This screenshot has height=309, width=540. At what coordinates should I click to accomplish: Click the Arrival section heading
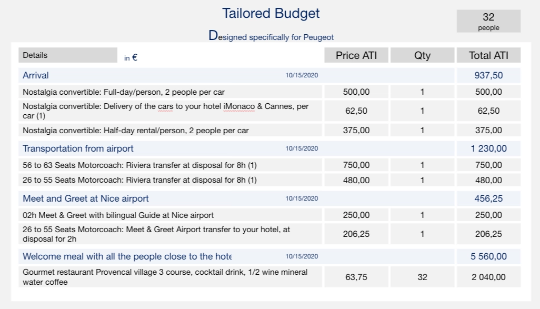pyautogui.click(x=36, y=75)
